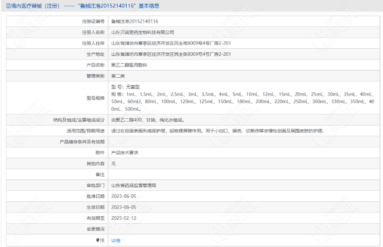Select 批准日期 value 2023-06-05
This screenshot has width=383, height=247.
(x=124, y=197)
